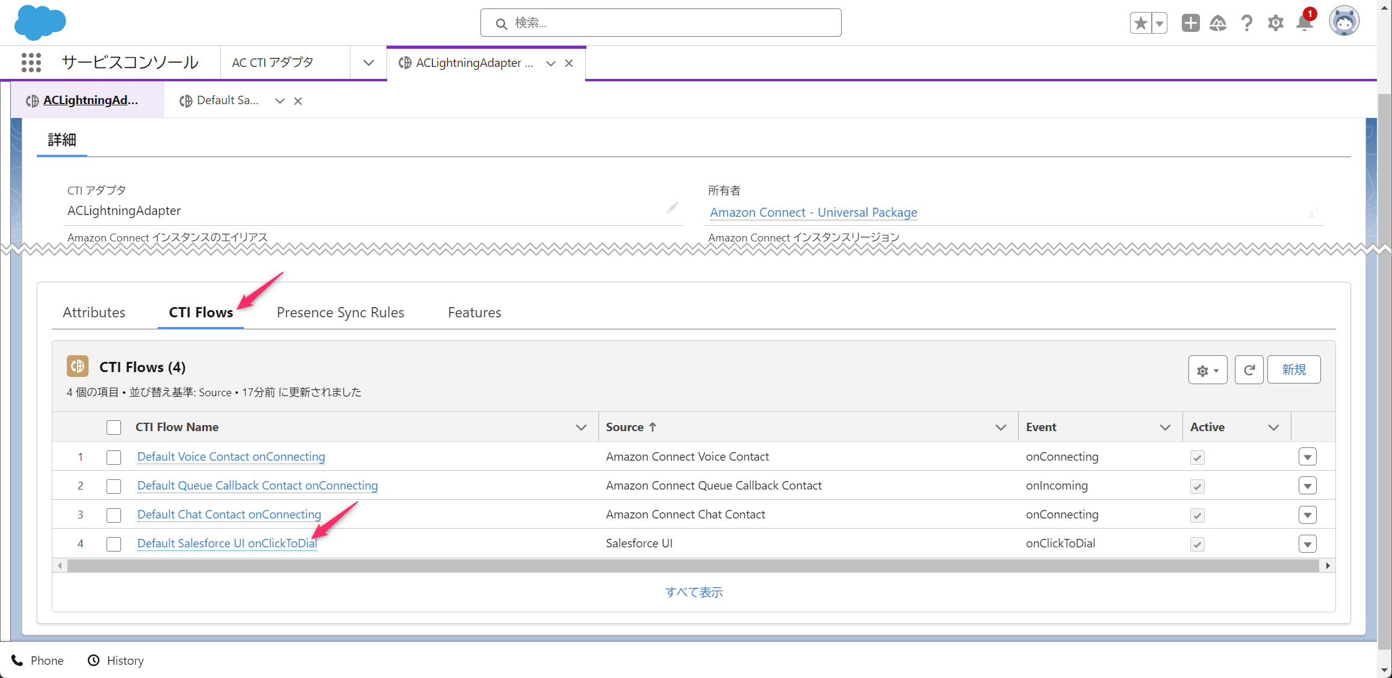Toggle Active checkbox for Default Salesforce UI onClickToDial
The width and height of the screenshot is (1392, 678).
(x=1198, y=544)
